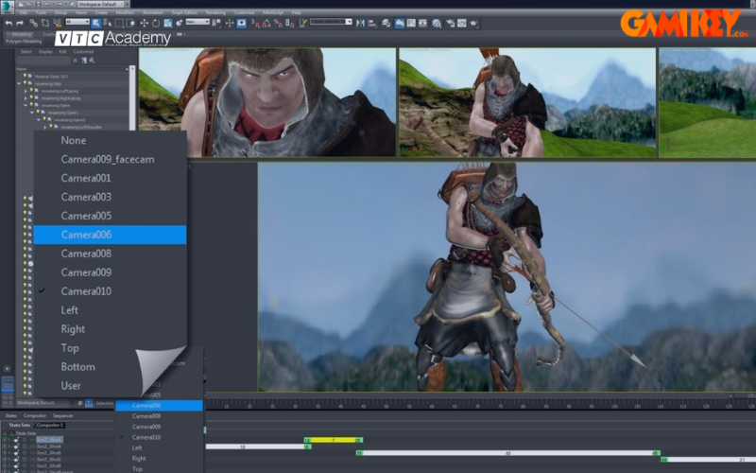
Task: Clear the scene explorer search with the X icon
Action: pos(75,61)
